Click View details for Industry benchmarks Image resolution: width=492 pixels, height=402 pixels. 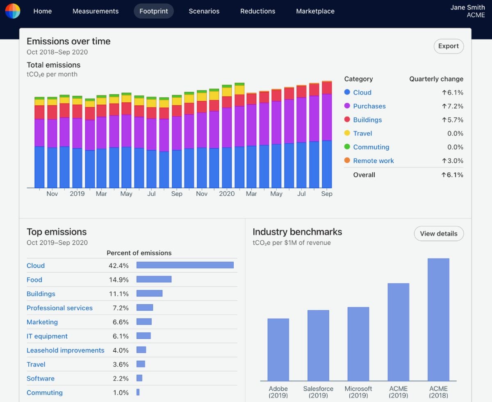point(439,234)
